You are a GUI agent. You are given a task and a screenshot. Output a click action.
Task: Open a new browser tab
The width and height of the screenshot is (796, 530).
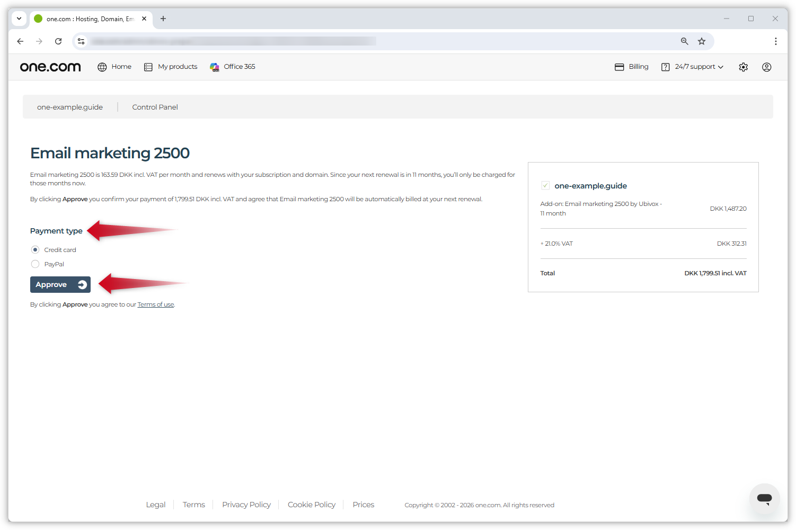(x=163, y=19)
